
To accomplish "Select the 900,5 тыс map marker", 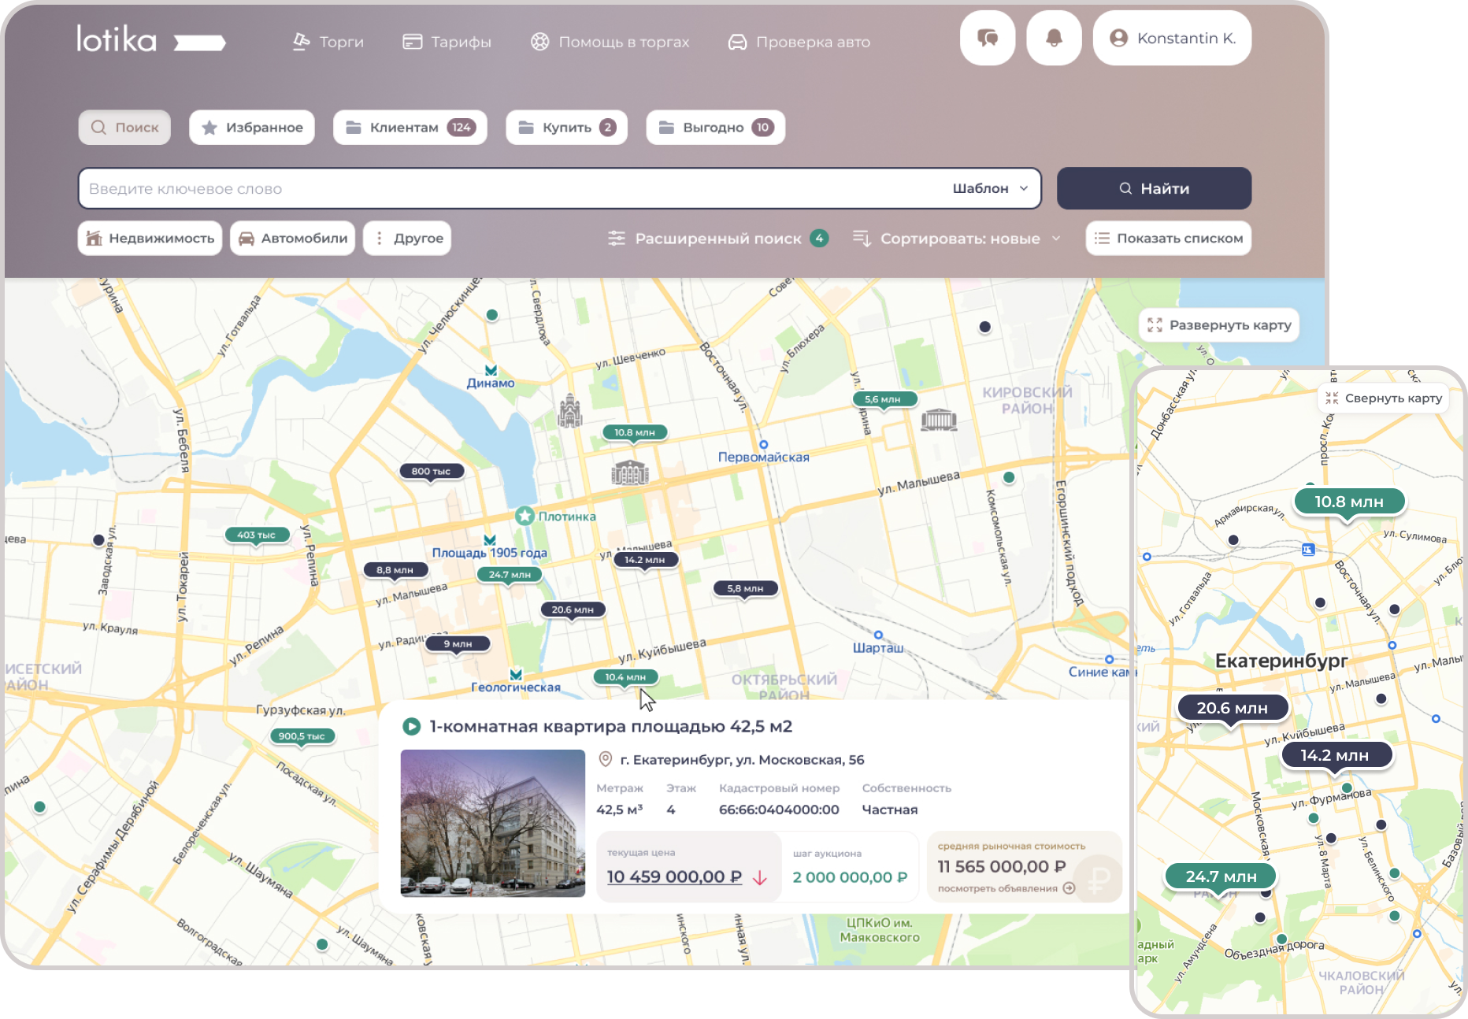I will [x=302, y=736].
